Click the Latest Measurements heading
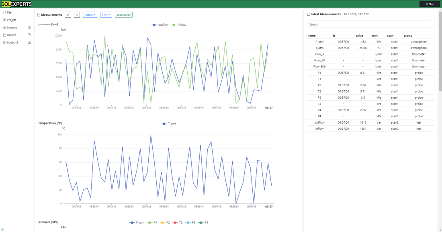Image resolution: width=442 pixels, height=232 pixels. pos(325,14)
